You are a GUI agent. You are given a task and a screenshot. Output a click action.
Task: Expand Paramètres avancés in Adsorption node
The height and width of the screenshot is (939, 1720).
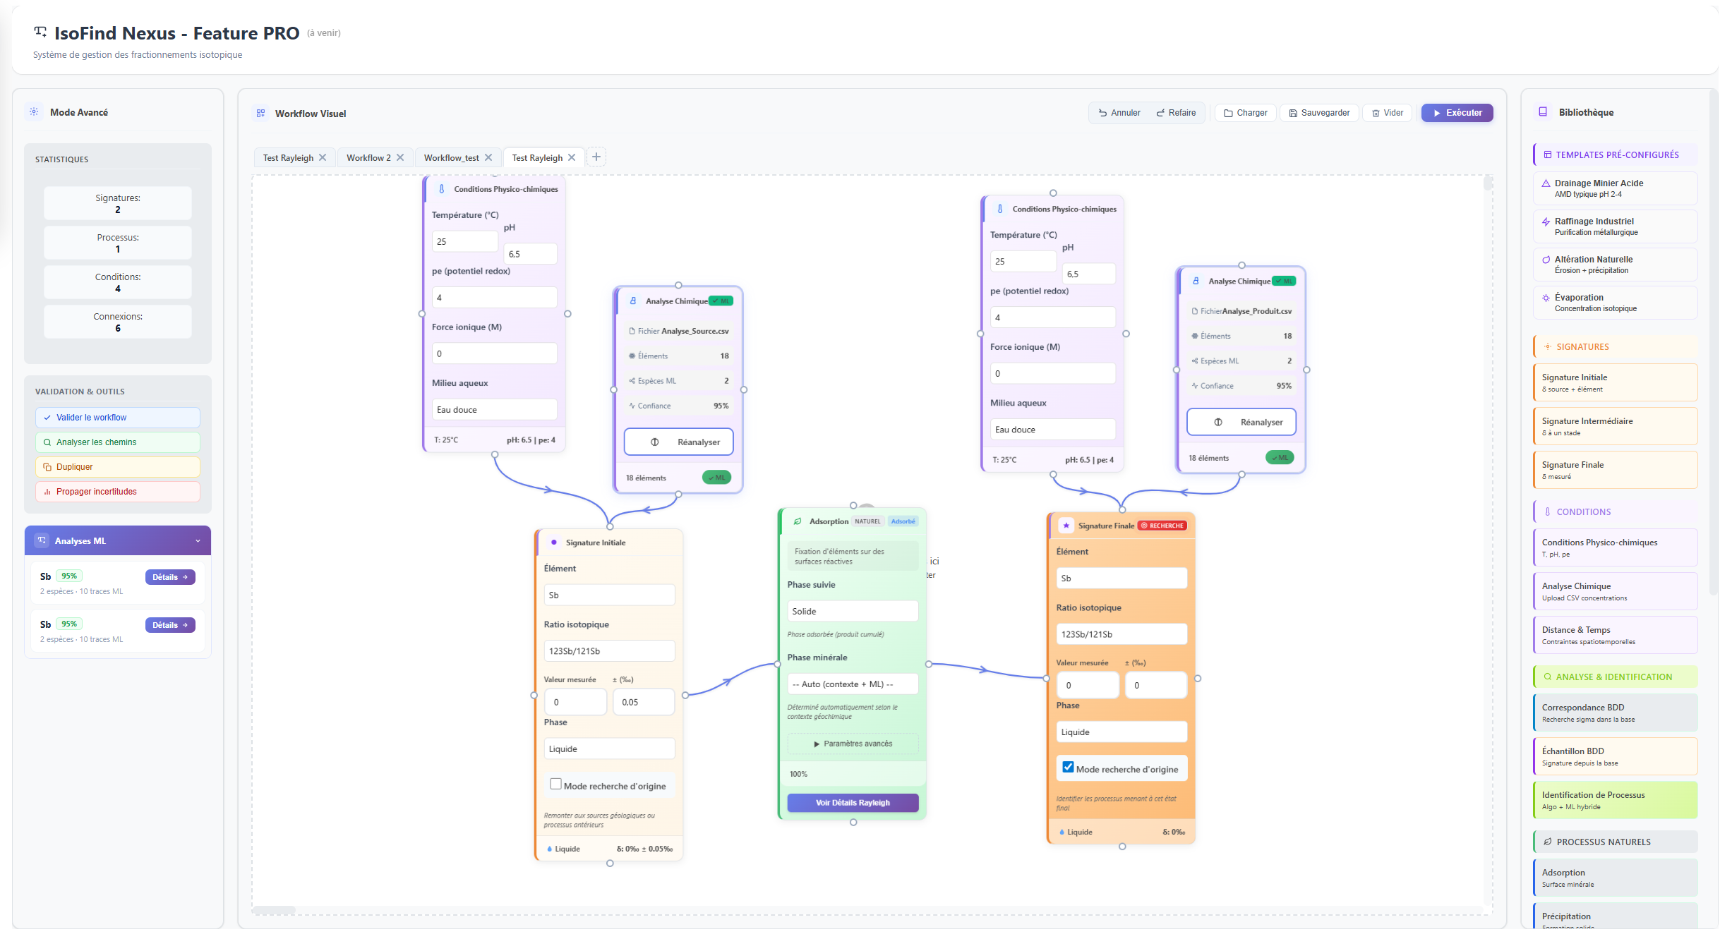[853, 744]
